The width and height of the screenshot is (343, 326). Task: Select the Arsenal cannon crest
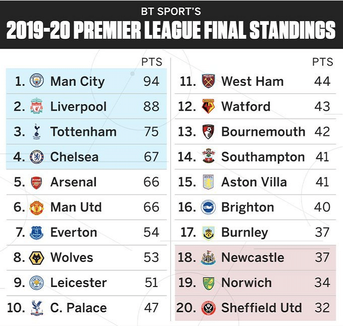pyautogui.click(x=36, y=182)
